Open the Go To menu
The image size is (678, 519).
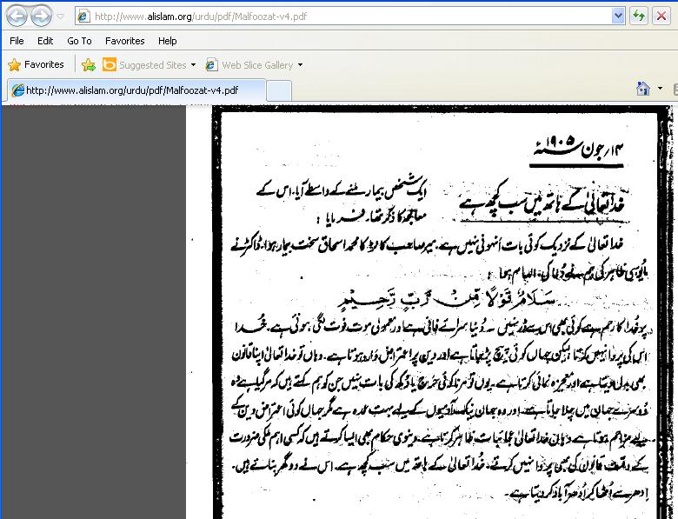pos(79,41)
